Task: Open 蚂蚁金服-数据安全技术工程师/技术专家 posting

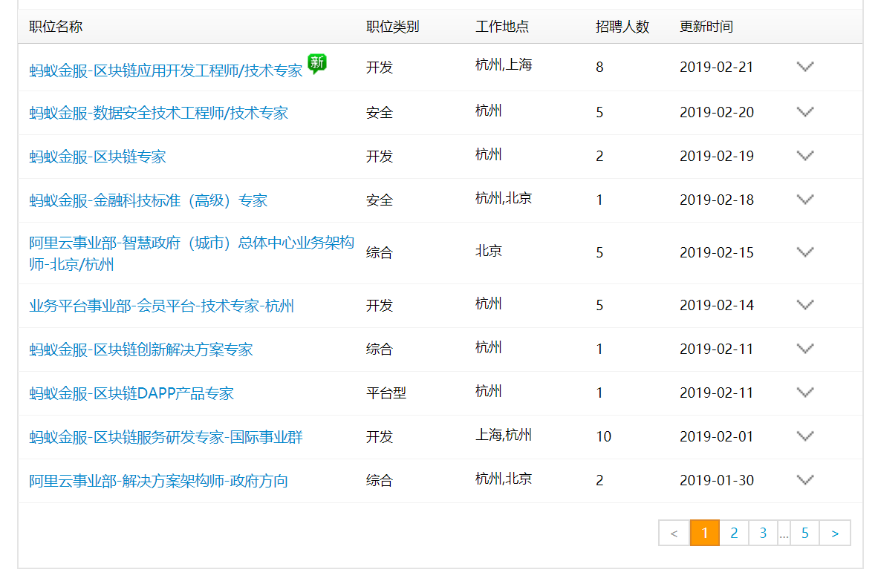Action: coord(158,113)
